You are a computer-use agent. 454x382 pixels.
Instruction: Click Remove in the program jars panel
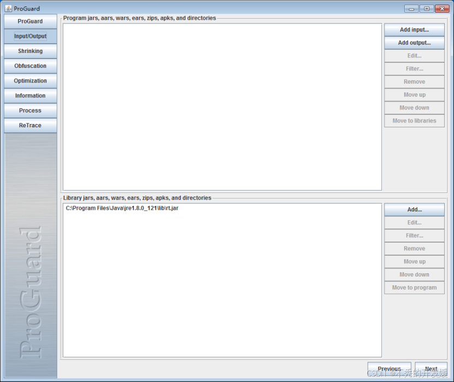point(414,82)
